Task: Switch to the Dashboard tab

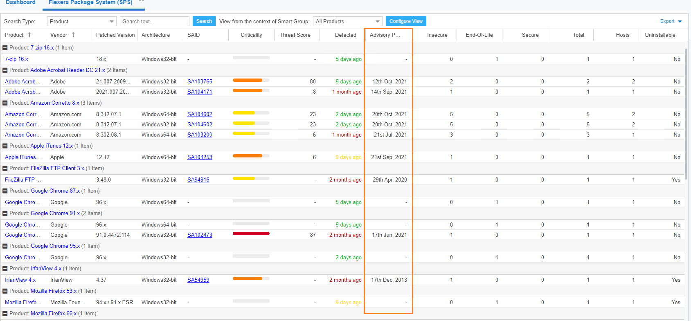Action: coord(20,3)
